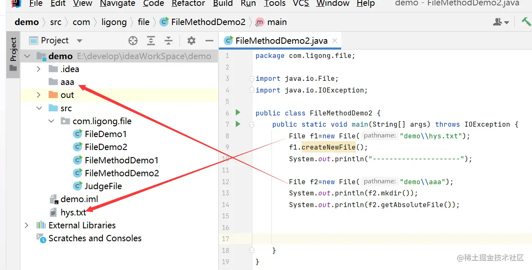Collapse the src folder
This screenshot has height=270, width=532.
pyautogui.click(x=39, y=108)
